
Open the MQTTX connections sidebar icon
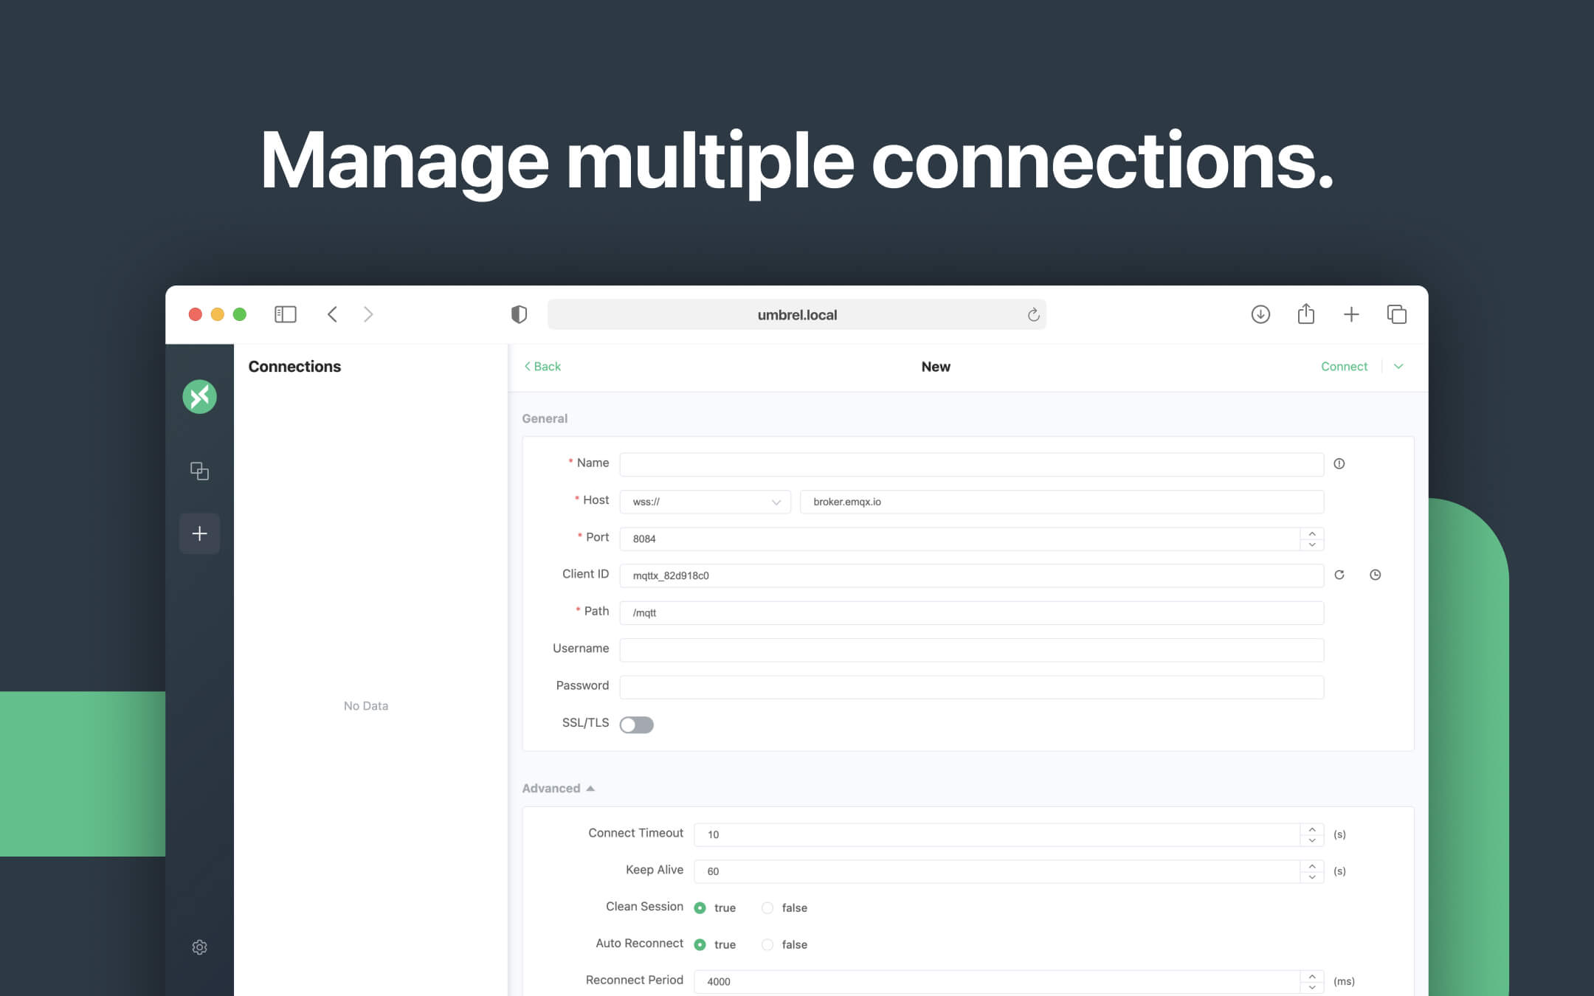click(199, 396)
